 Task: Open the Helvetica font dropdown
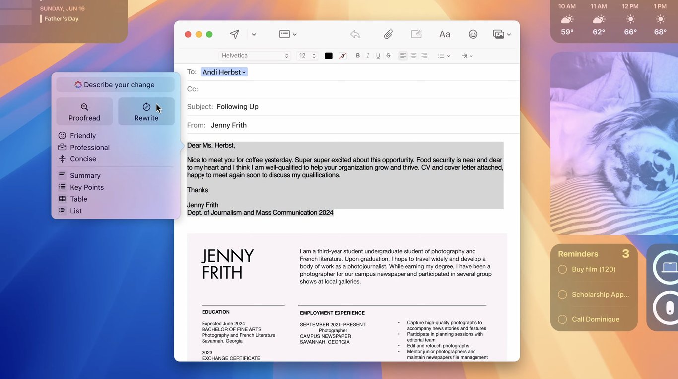255,56
